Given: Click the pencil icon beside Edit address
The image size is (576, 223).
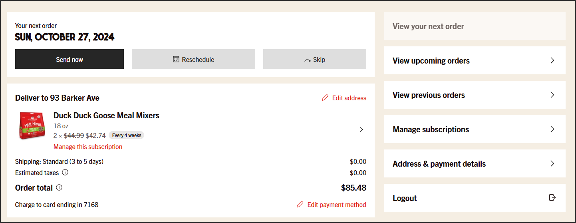Looking at the screenshot, I should point(325,98).
